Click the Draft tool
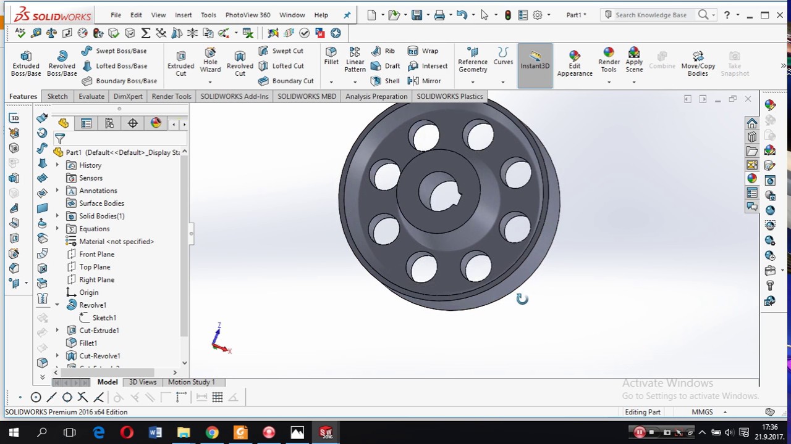 (x=386, y=66)
